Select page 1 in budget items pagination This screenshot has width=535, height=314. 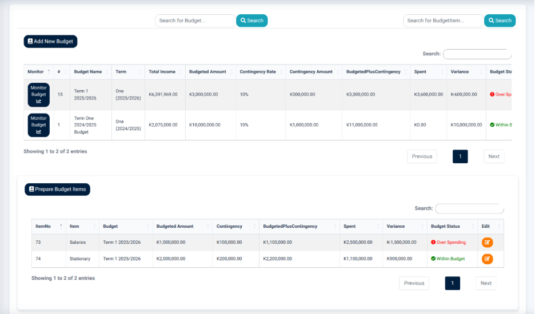452,283
